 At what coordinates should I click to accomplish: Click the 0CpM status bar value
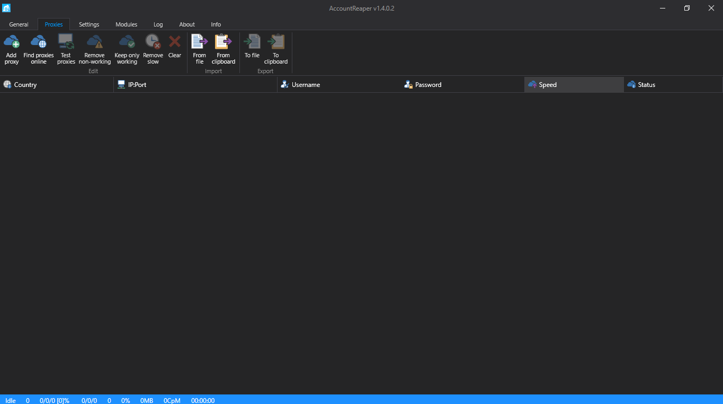172,401
